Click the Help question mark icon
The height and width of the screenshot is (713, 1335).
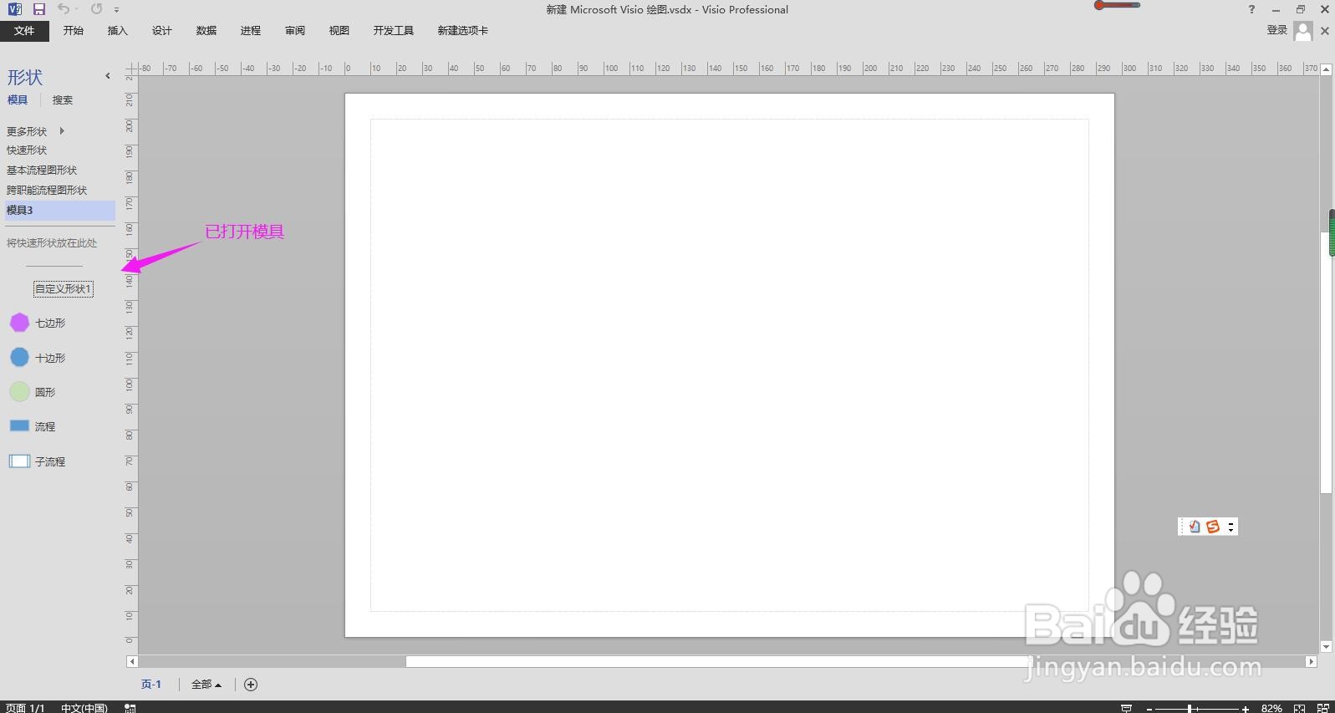(1251, 9)
